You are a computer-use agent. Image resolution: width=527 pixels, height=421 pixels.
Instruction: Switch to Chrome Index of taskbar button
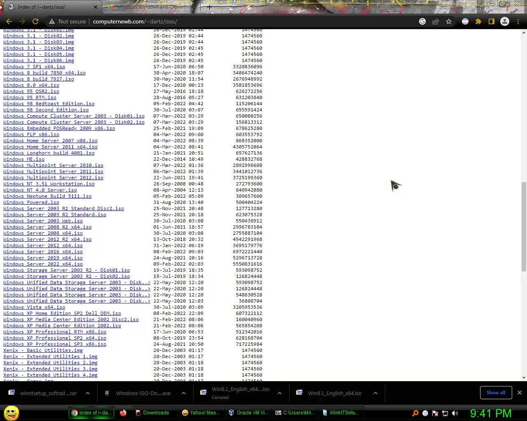click(91, 413)
